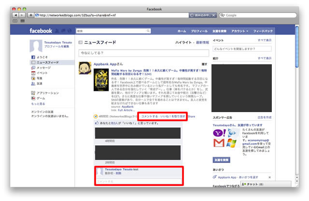309x201 pixels.
Task: Focus the comment box below test comment
Action: click(x=139, y=181)
